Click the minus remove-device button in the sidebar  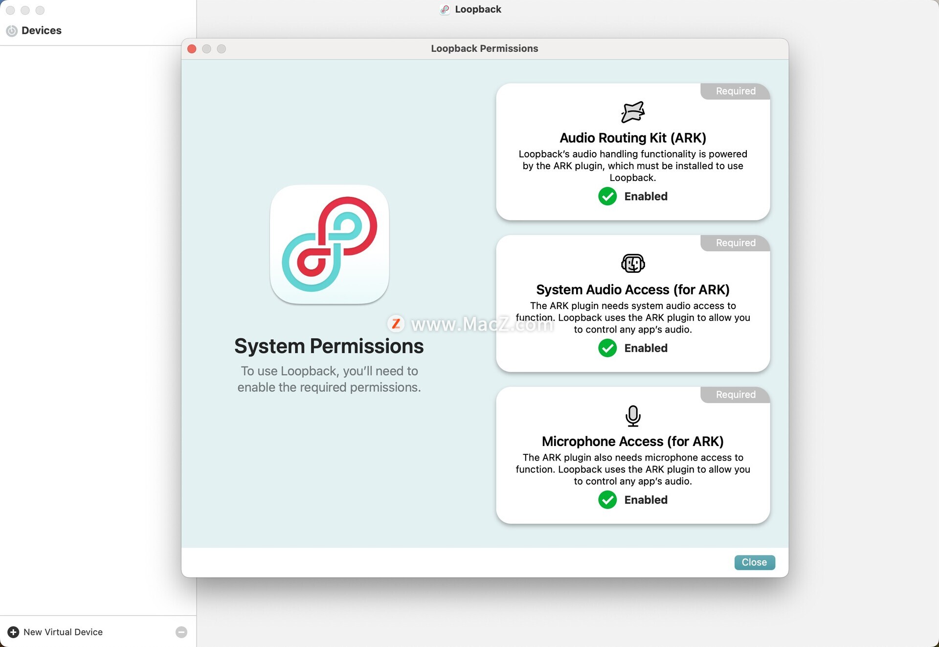click(181, 632)
